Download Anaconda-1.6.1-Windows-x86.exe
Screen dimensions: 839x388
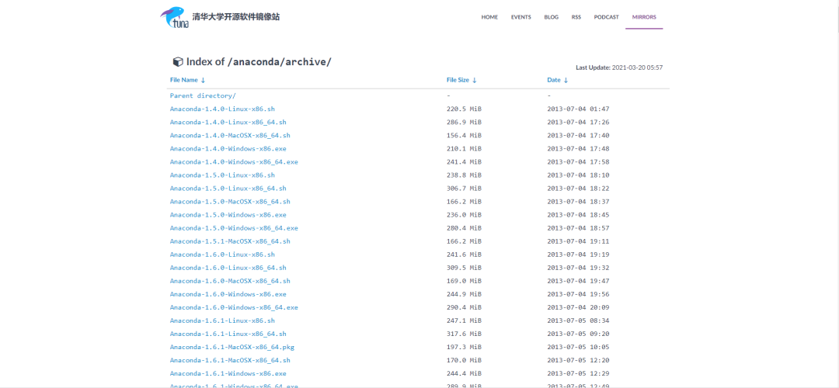click(x=228, y=373)
